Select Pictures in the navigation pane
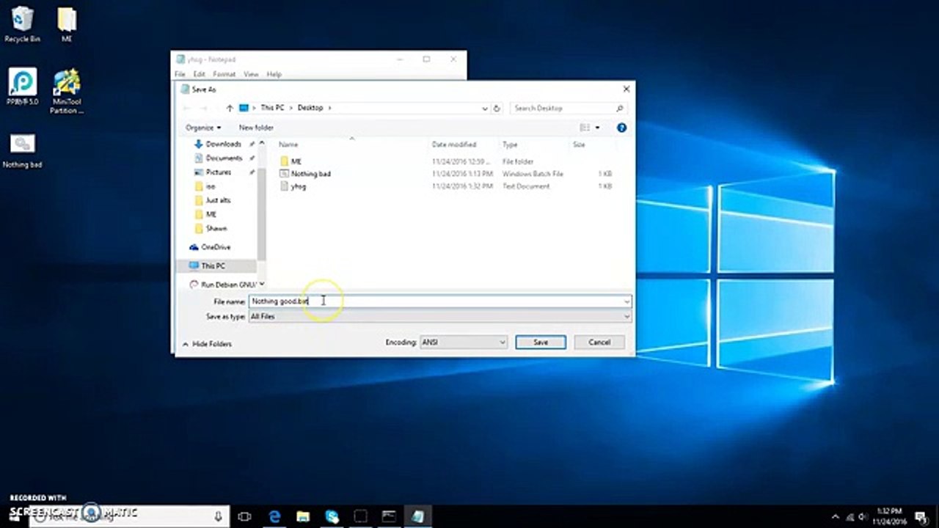The image size is (939, 528). coord(218,172)
